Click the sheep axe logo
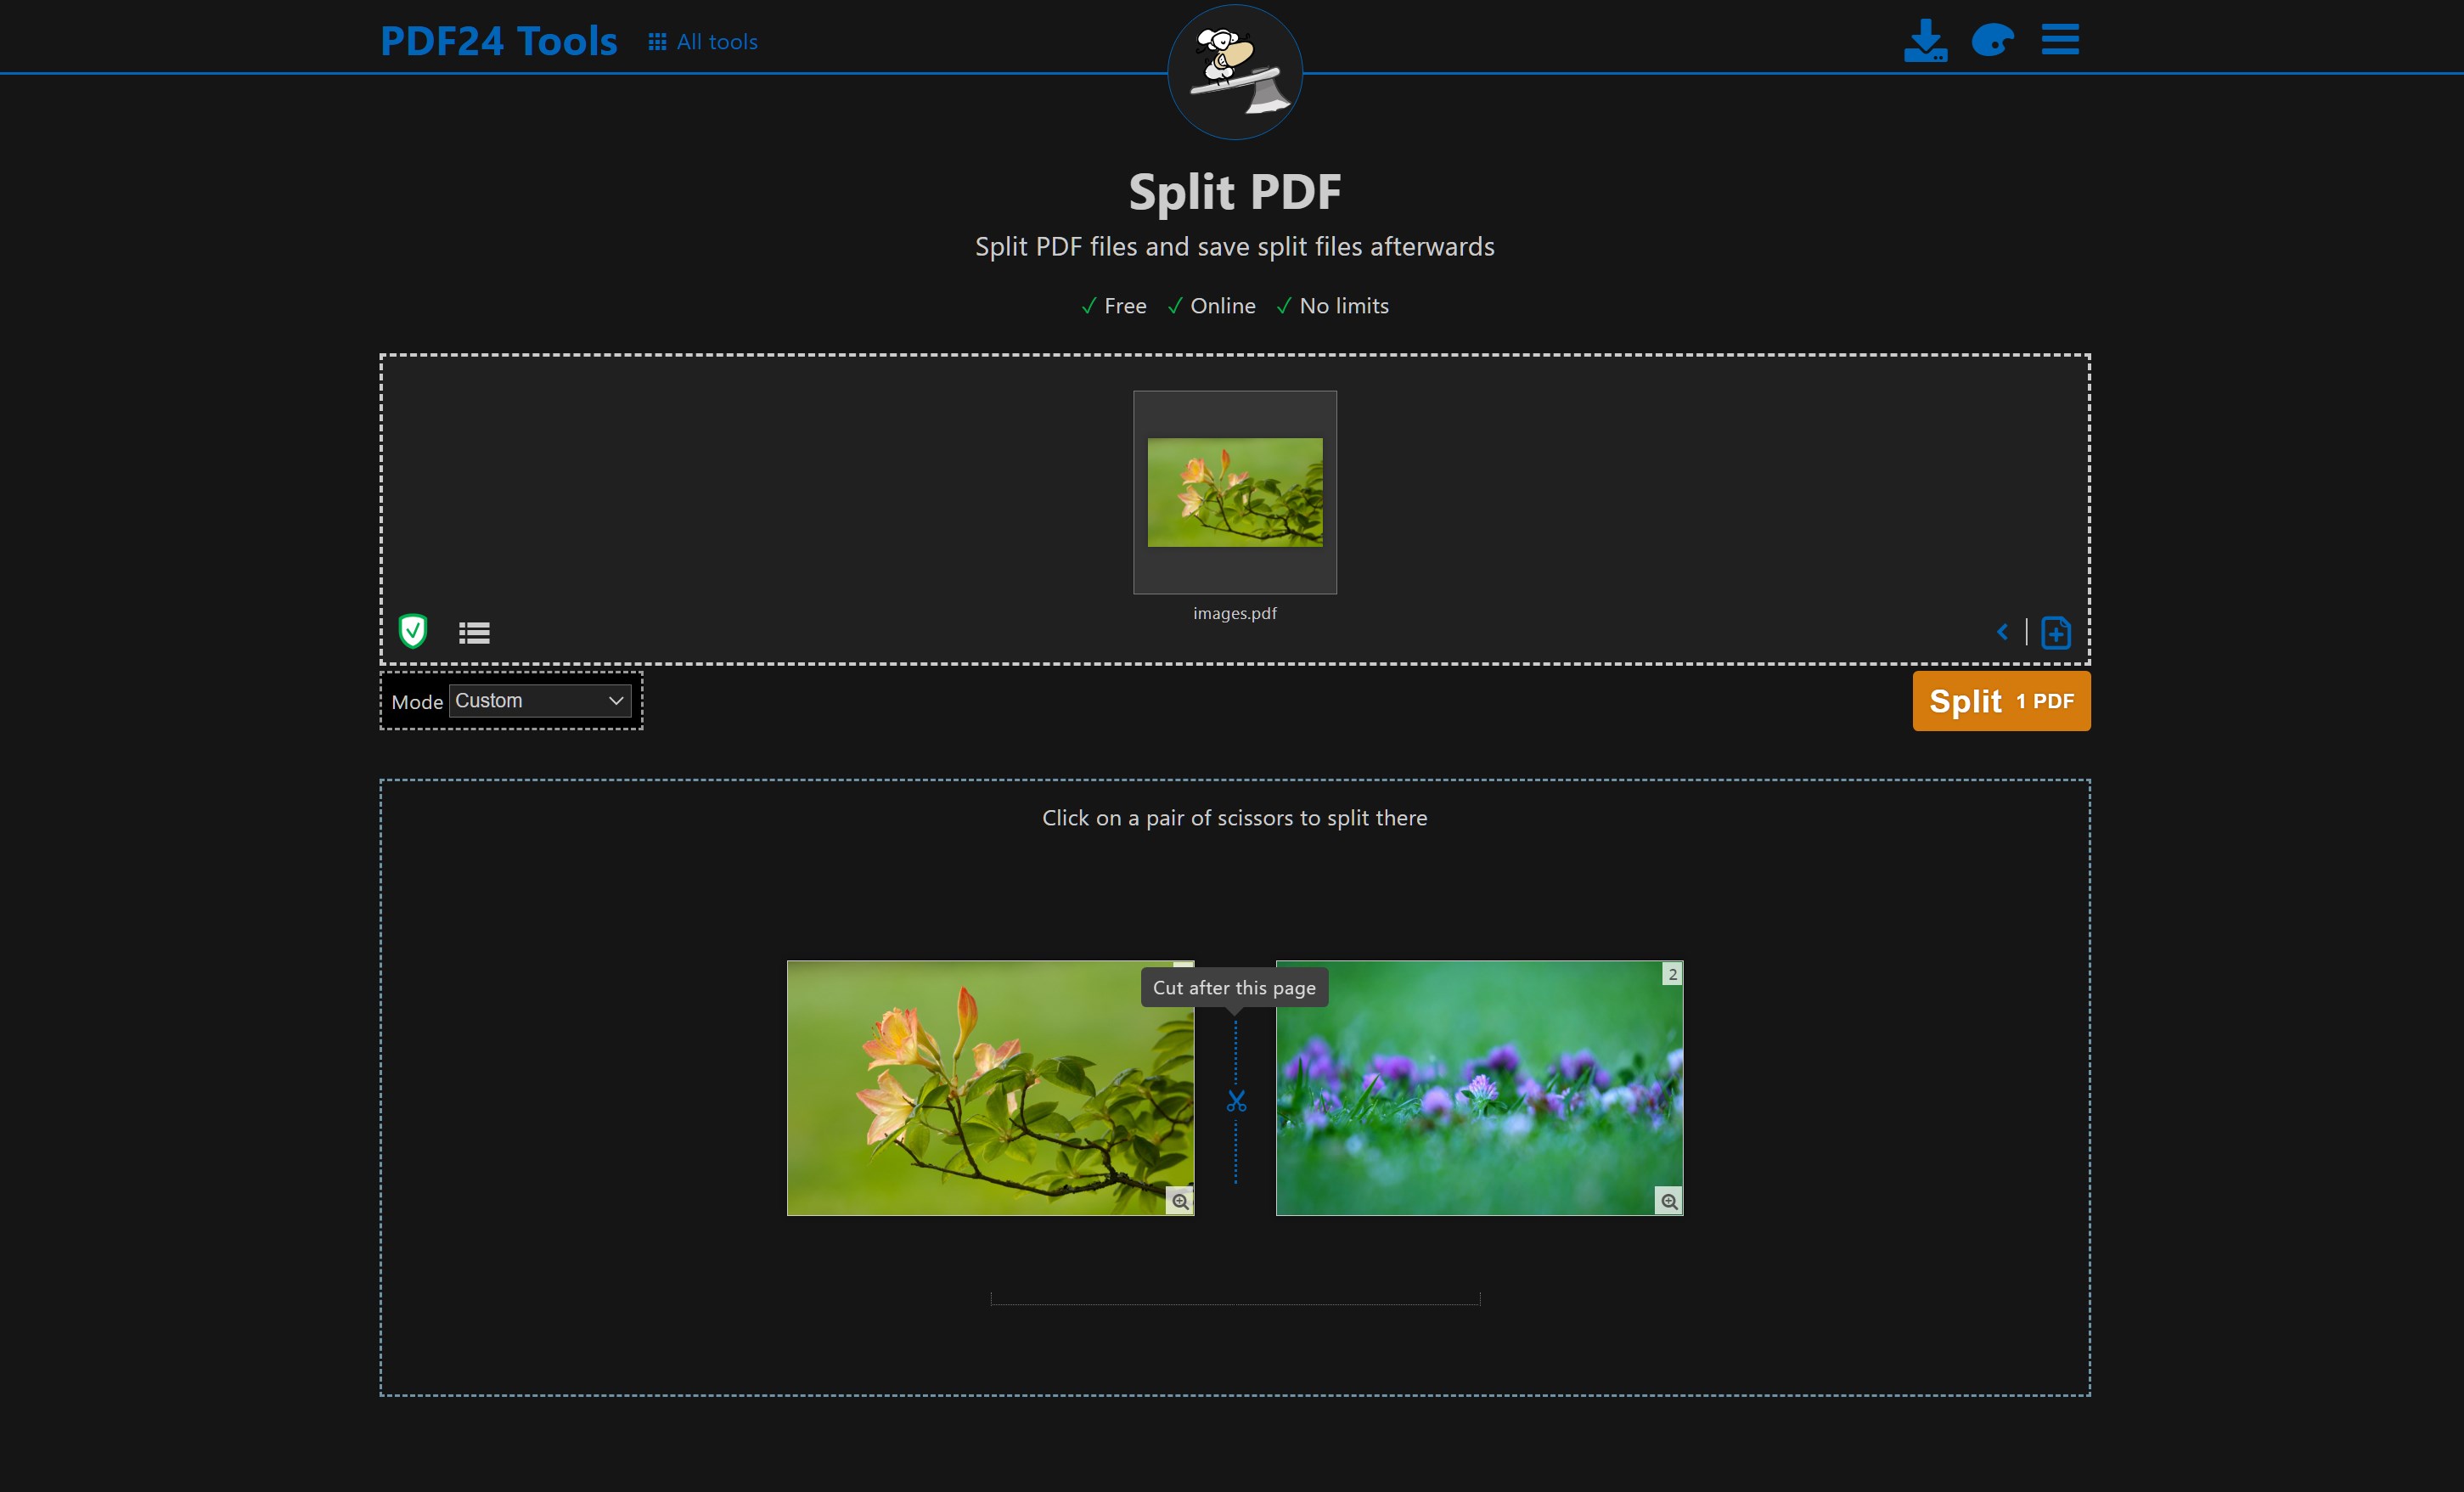 1235,72
